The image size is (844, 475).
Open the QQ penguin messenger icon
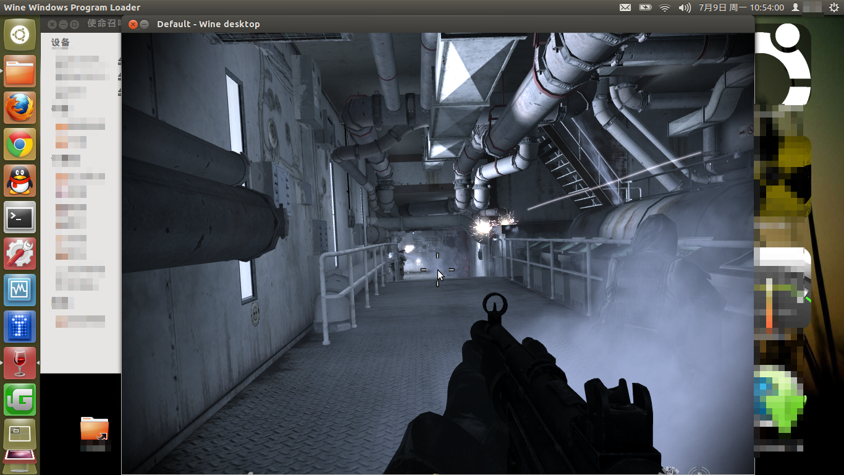(20, 181)
